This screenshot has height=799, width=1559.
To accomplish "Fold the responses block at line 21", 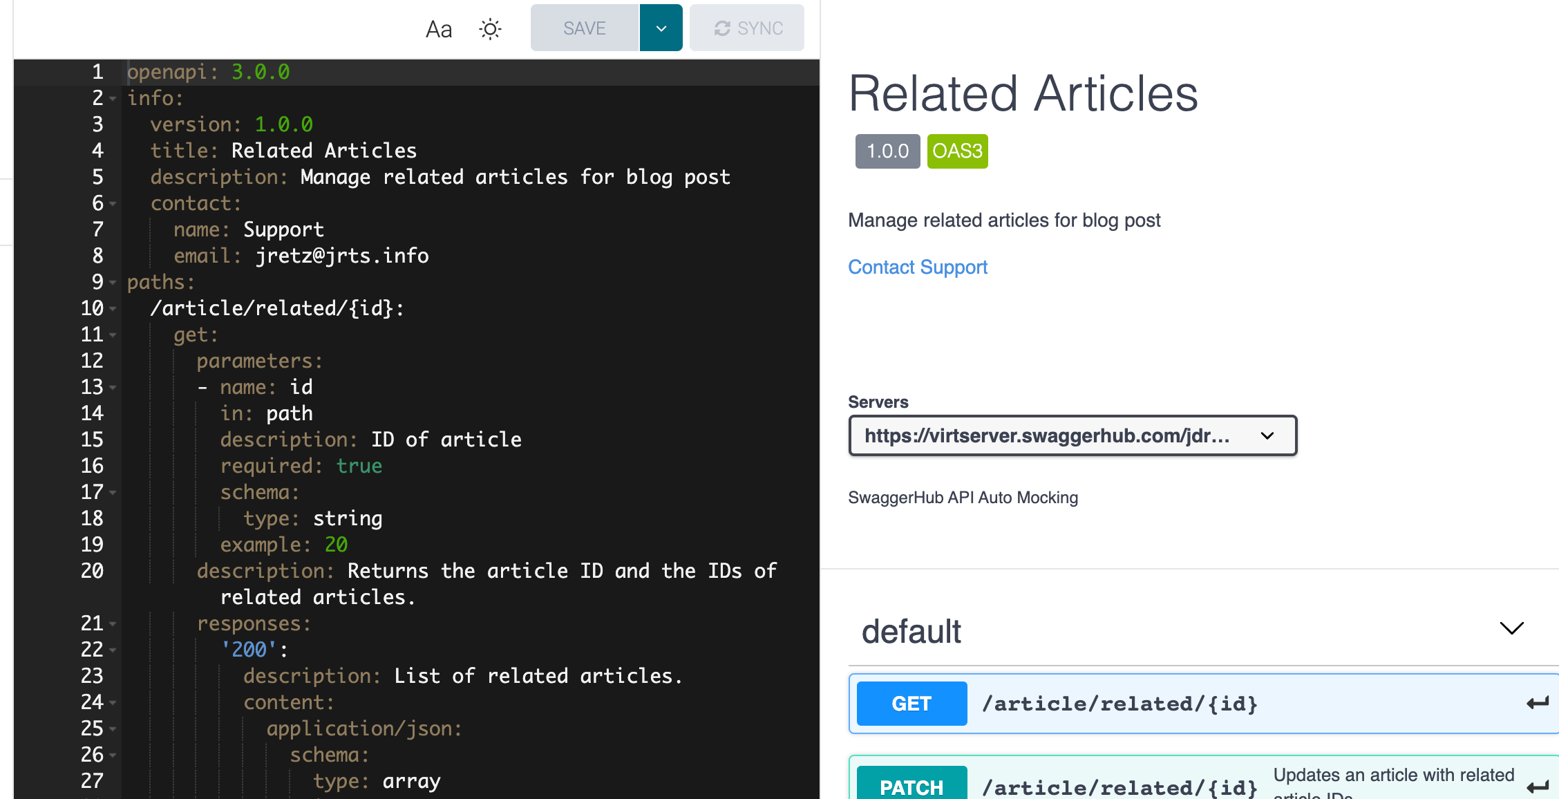I will tap(113, 624).
